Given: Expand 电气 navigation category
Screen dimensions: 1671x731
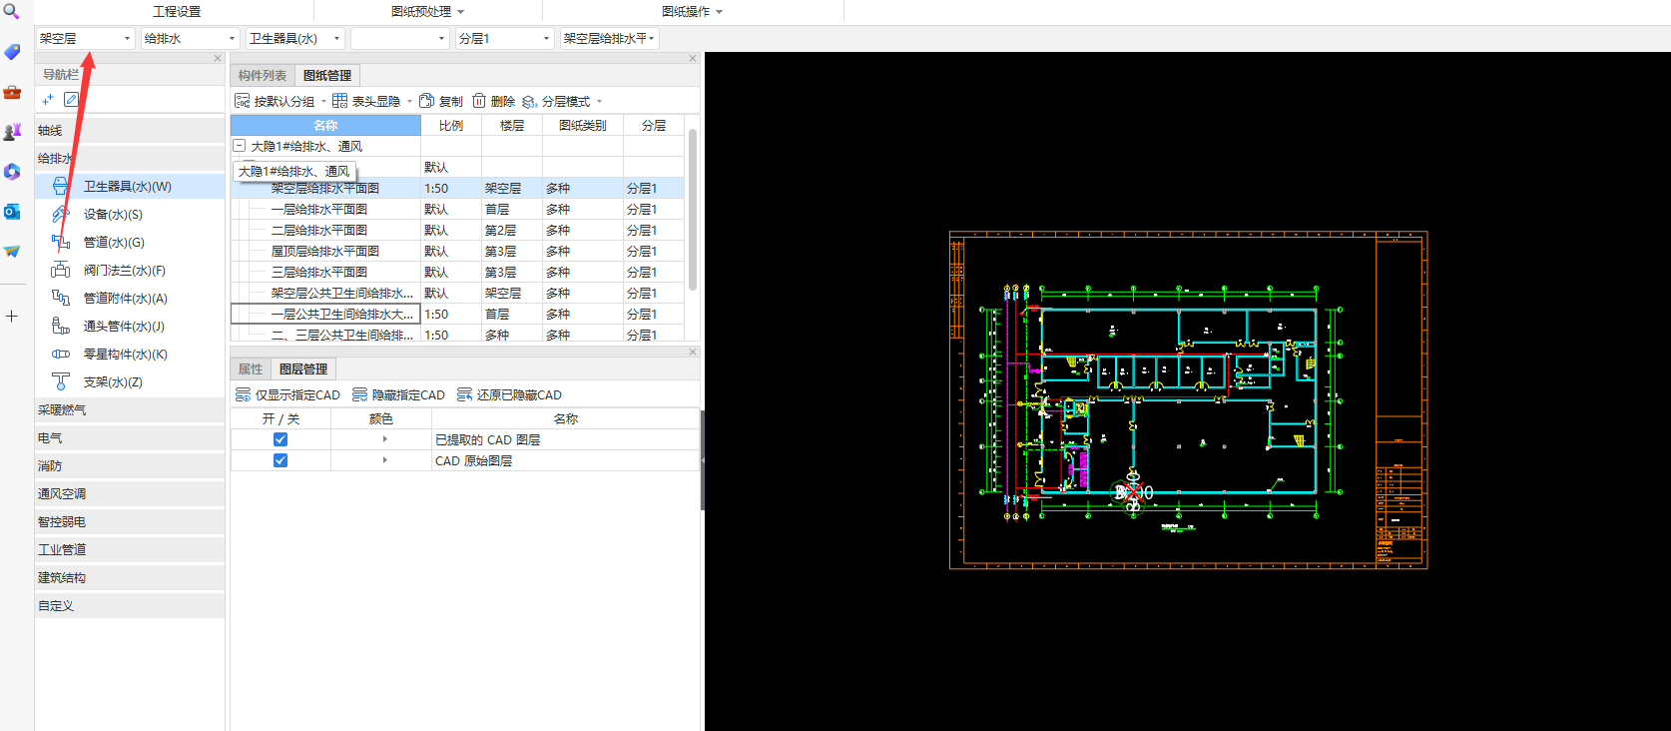Looking at the screenshot, I should [130, 438].
